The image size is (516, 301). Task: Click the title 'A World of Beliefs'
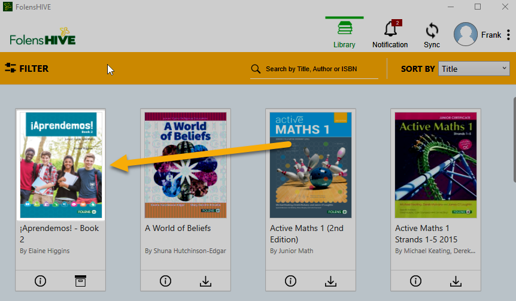178,228
